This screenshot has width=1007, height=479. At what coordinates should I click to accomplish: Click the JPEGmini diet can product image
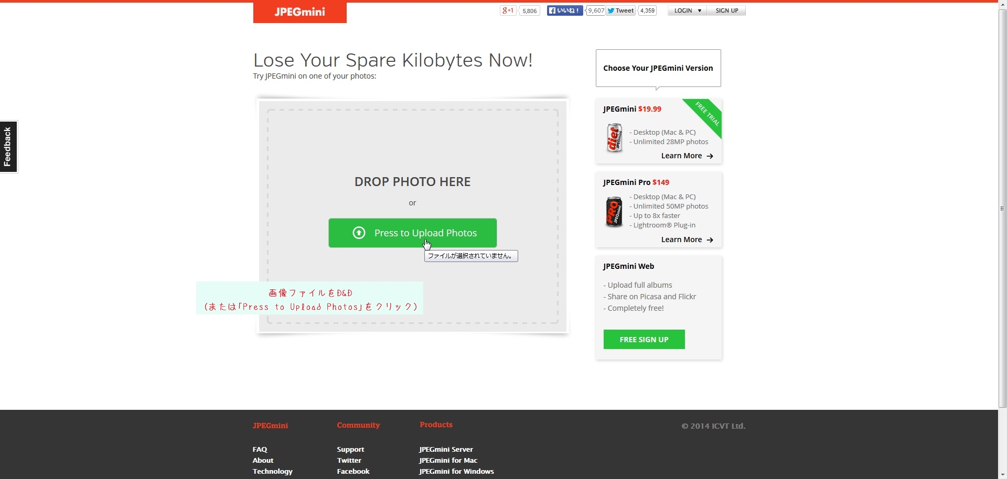614,138
